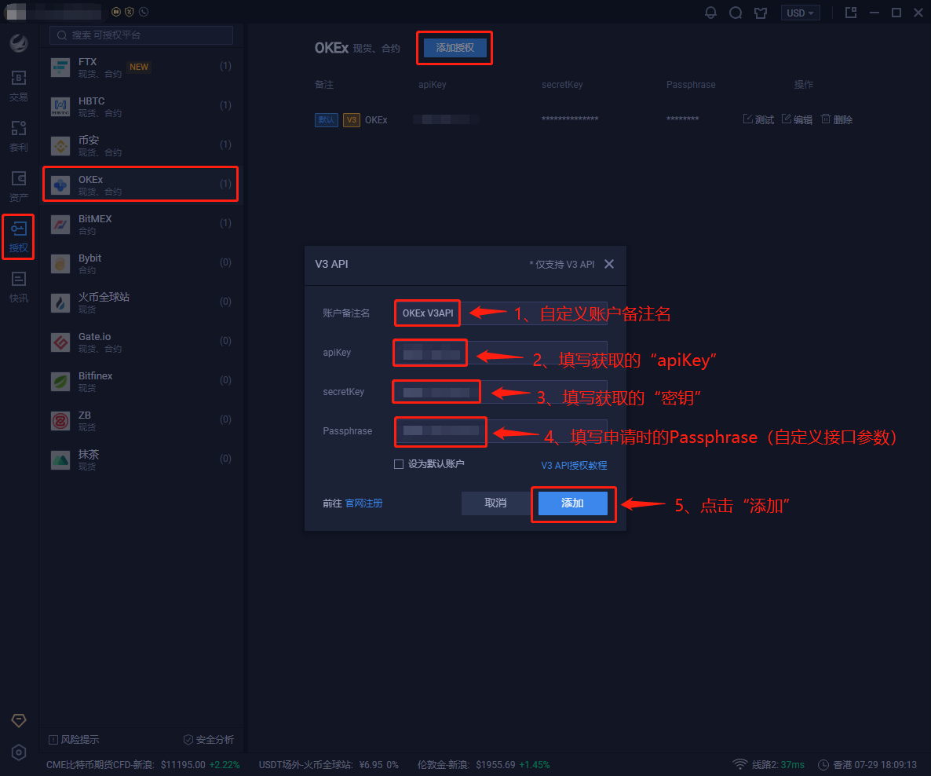Select ZB platform in the list
Image resolution: width=931 pixels, height=776 pixels.
click(x=141, y=420)
